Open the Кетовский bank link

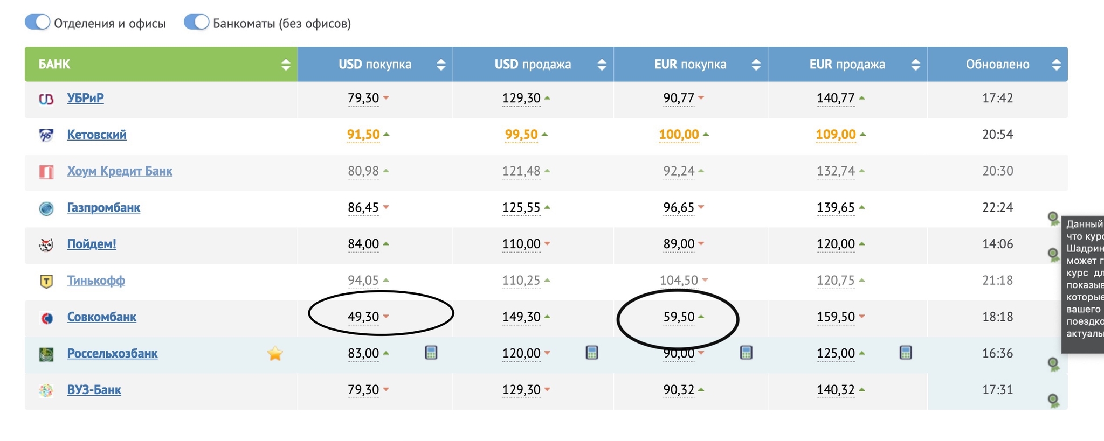tap(96, 135)
